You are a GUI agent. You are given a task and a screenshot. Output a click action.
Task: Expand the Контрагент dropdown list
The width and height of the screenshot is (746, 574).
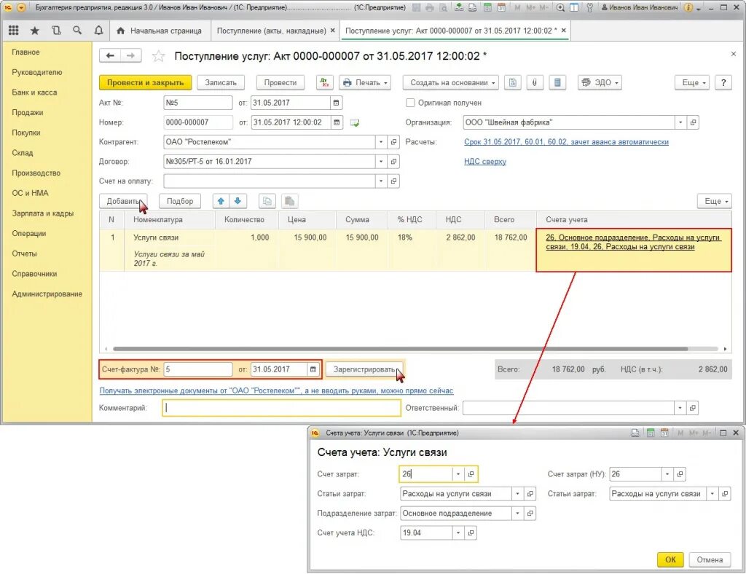381,142
